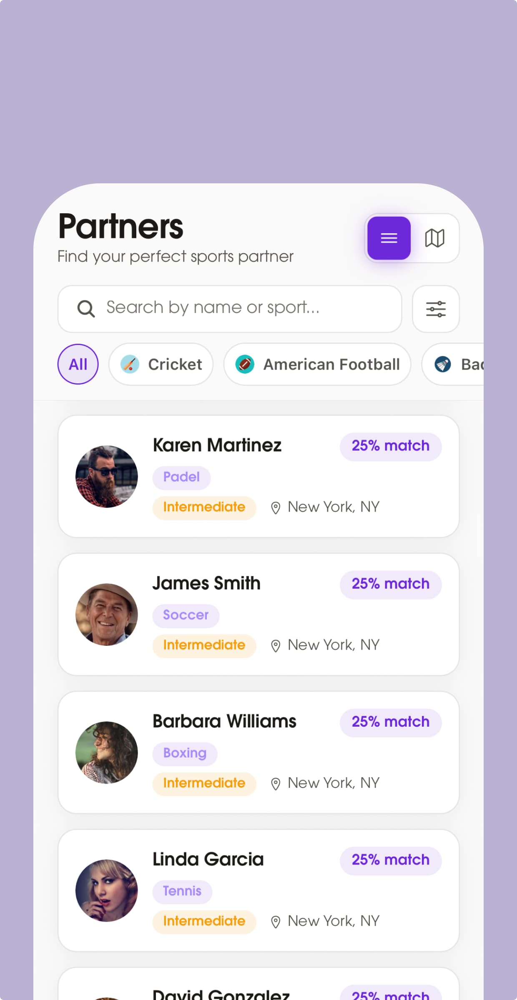Click the search magnifier icon
517x1000 pixels.
tap(86, 309)
